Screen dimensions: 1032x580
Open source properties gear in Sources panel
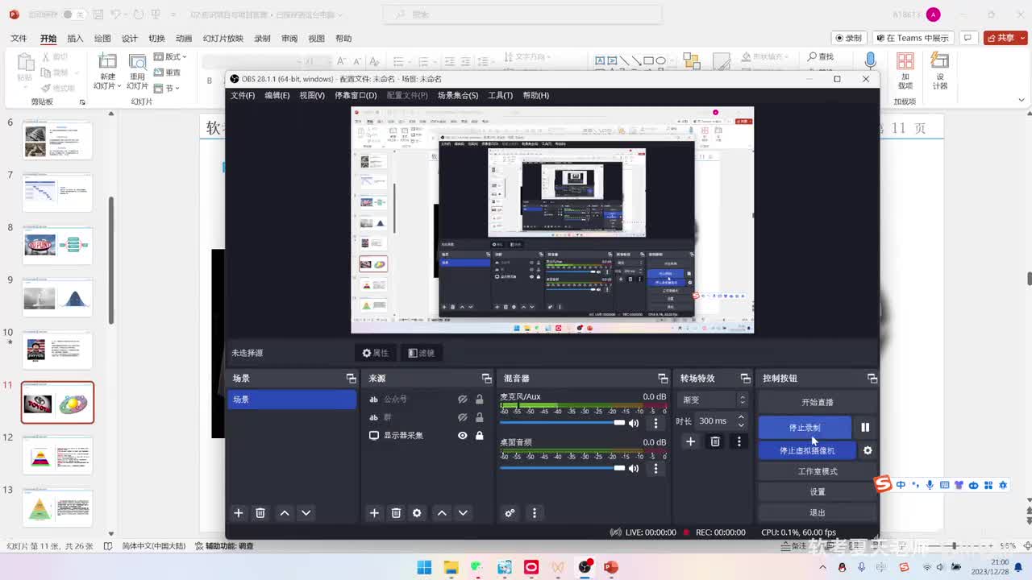pyautogui.click(x=417, y=513)
